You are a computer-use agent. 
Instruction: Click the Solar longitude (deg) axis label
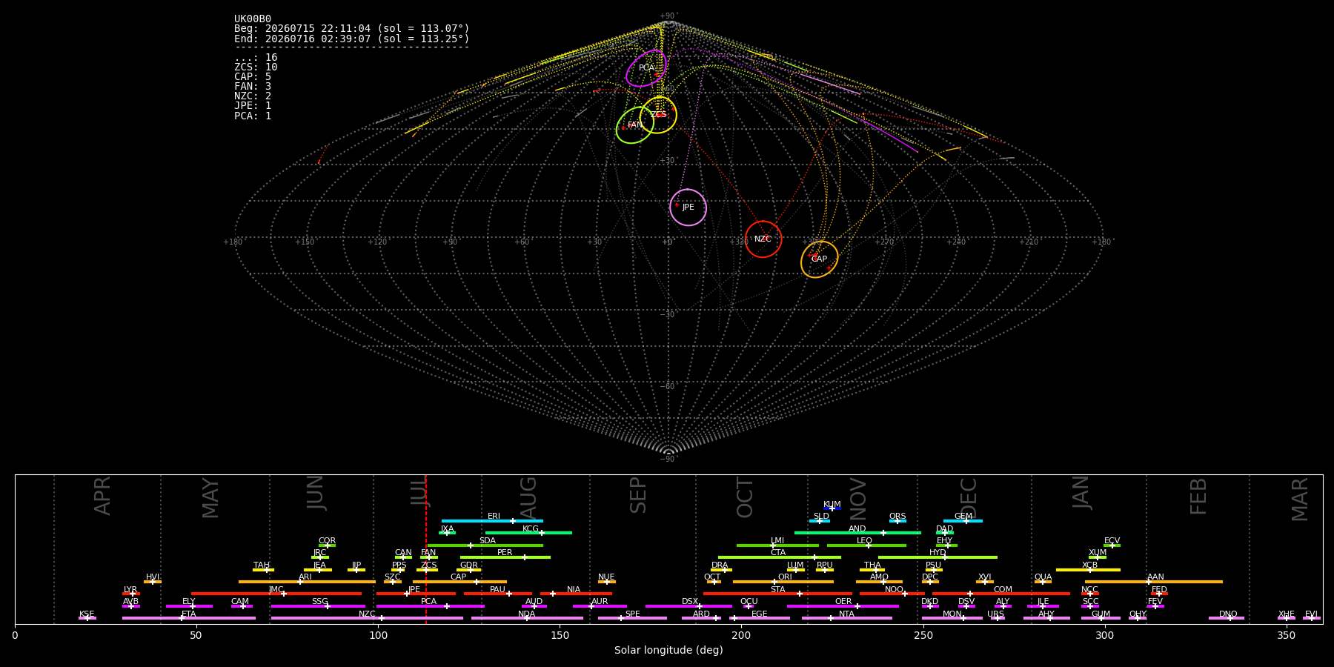pyautogui.click(x=668, y=651)
